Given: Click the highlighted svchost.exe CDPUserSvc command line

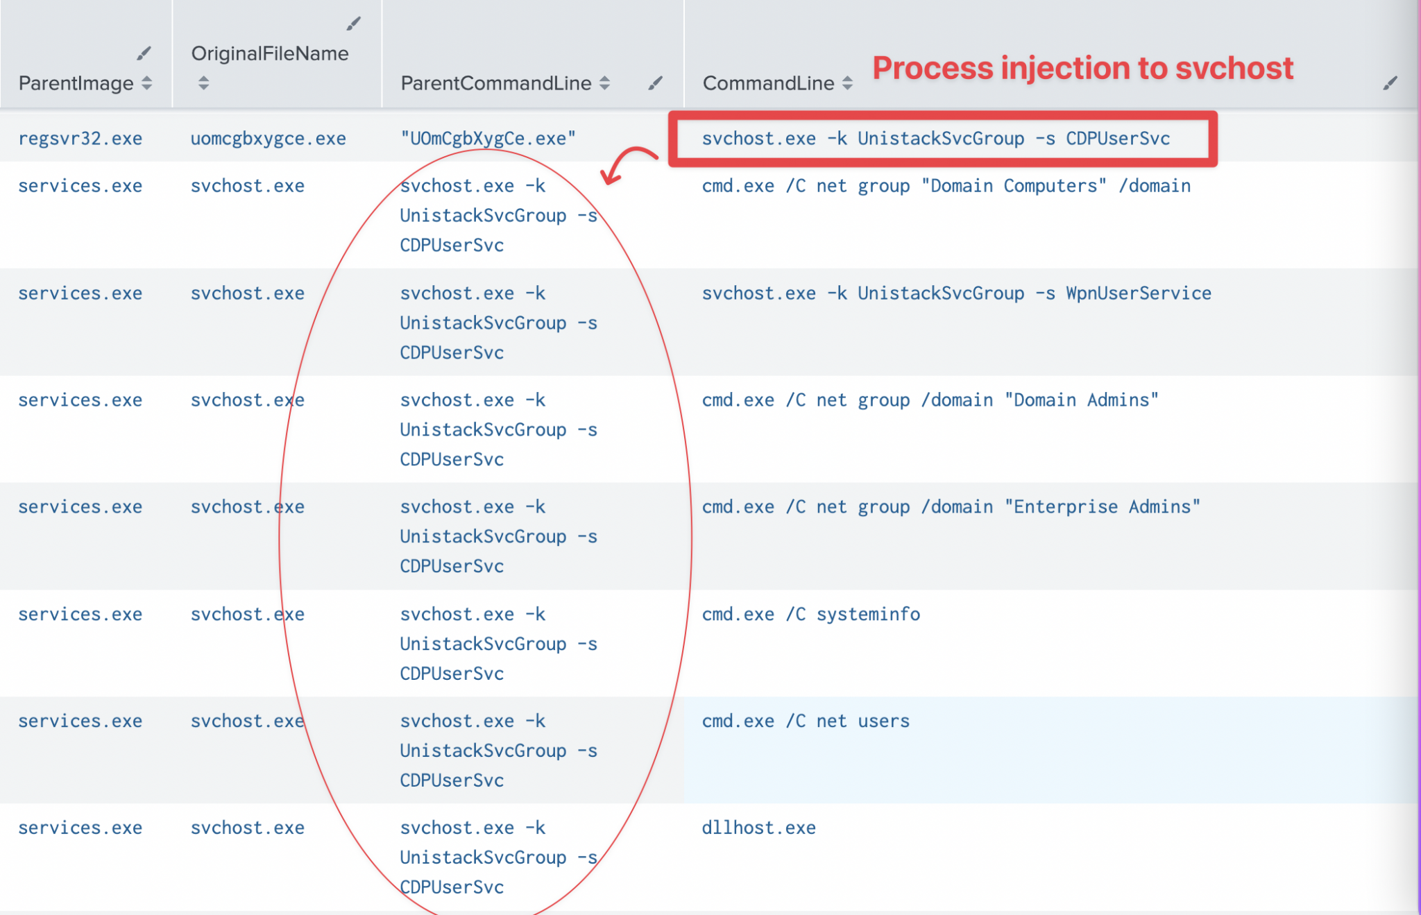Looking at the screenshot, I should (x=936, y=138).
